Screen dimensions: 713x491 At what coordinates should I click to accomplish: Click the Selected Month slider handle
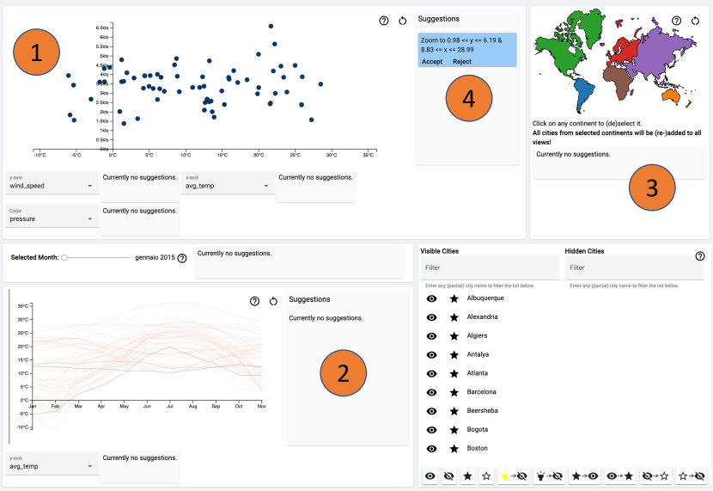coord(65,257)
